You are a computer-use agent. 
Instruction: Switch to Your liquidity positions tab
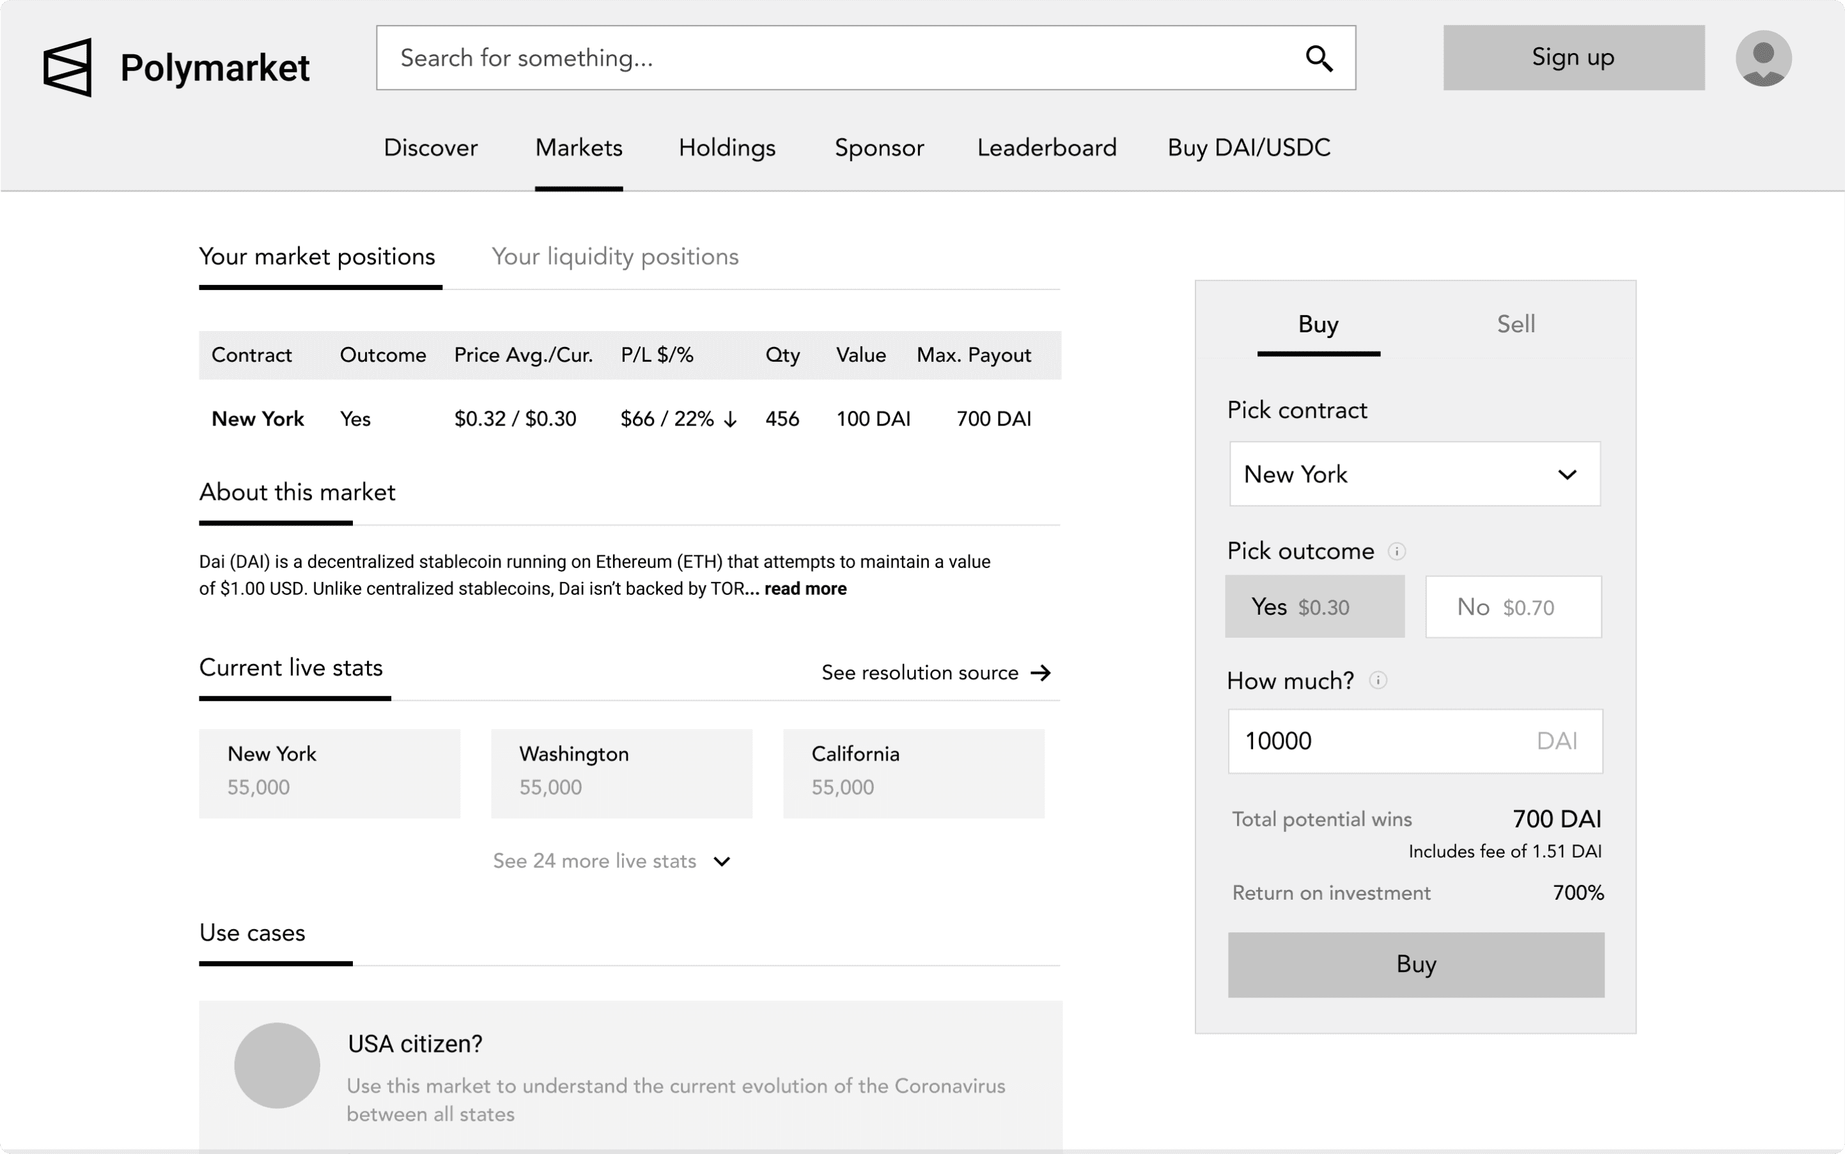tap(615, 256)
